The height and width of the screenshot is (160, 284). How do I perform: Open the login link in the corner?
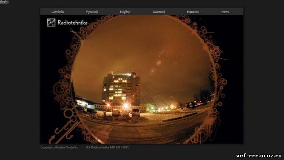click(4, 2)
